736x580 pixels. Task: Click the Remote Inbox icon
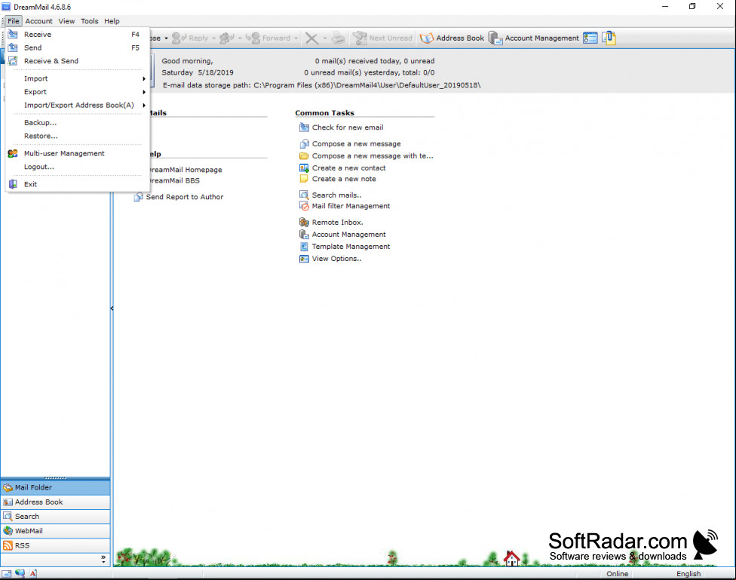(x=304, y=222)
